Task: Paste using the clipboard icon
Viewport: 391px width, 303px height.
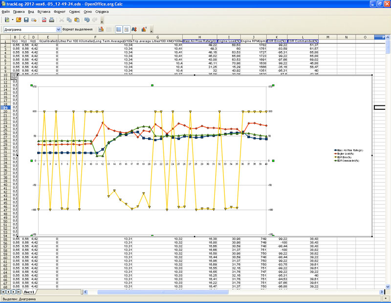Action: point(78,20)
